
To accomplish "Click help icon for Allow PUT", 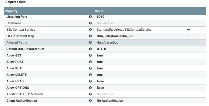I will [90, 68].
